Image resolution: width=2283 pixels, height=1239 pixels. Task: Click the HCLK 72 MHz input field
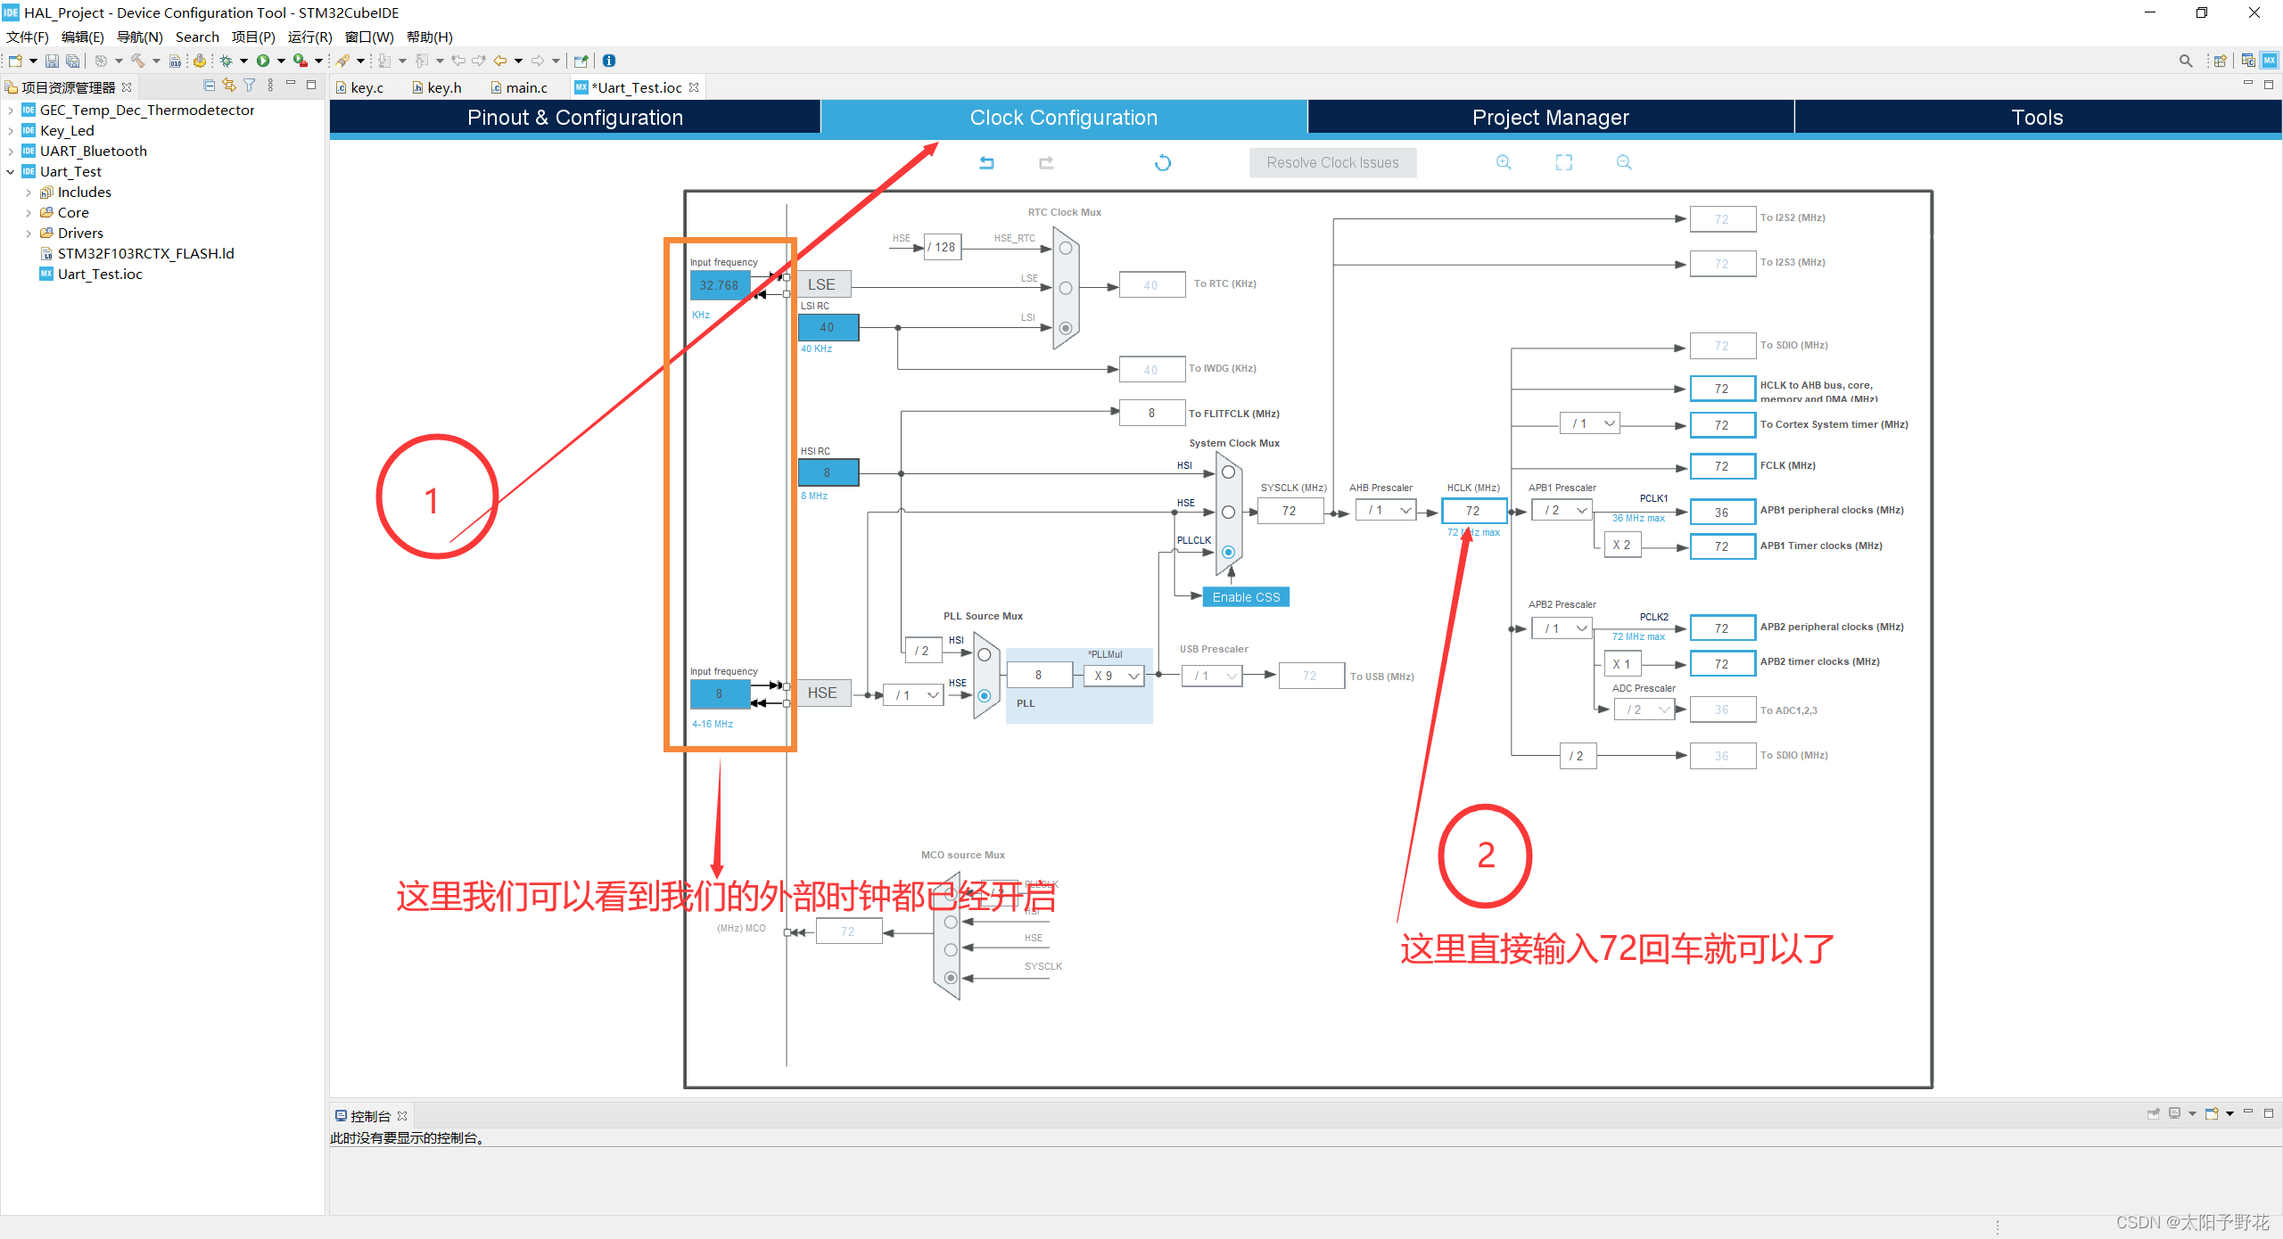click(x=1473, y=511)
